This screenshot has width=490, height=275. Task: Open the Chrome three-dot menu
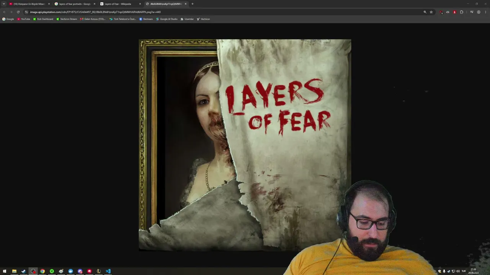tap(485, 12)
